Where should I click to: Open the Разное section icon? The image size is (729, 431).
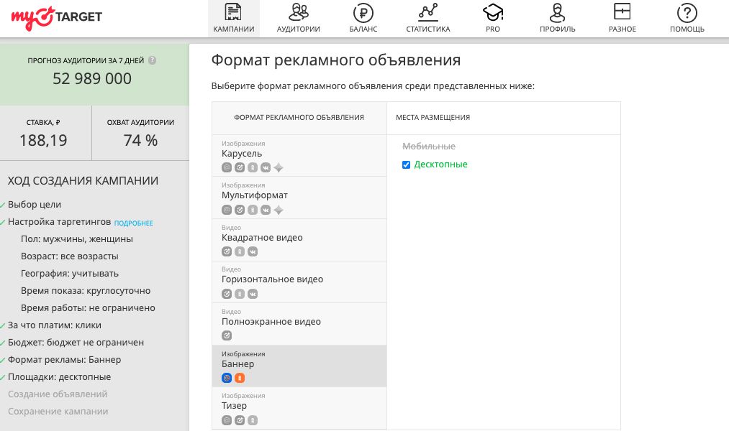click(x=622, y=13)
